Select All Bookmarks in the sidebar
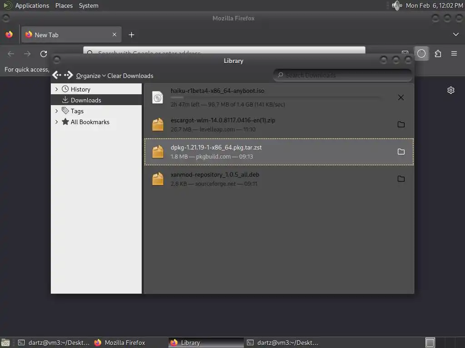The image size is (465, 348). point(96,122)
